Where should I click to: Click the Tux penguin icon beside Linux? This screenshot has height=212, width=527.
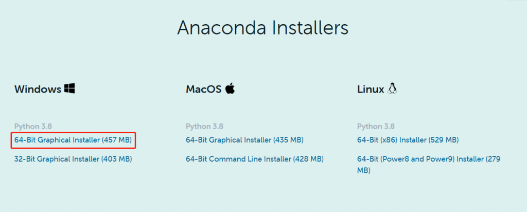(392, 89)
